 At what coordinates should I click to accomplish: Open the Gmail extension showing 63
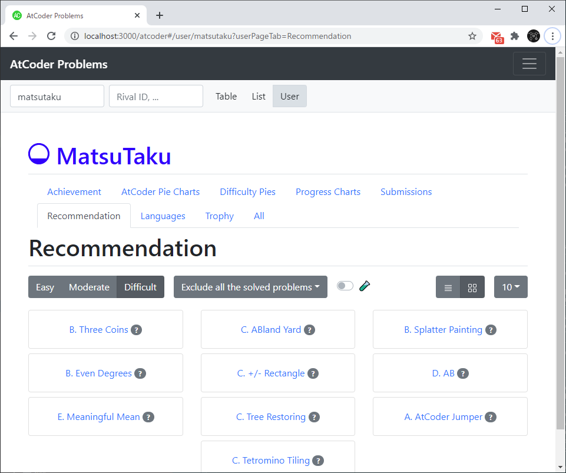coord(497,37)
